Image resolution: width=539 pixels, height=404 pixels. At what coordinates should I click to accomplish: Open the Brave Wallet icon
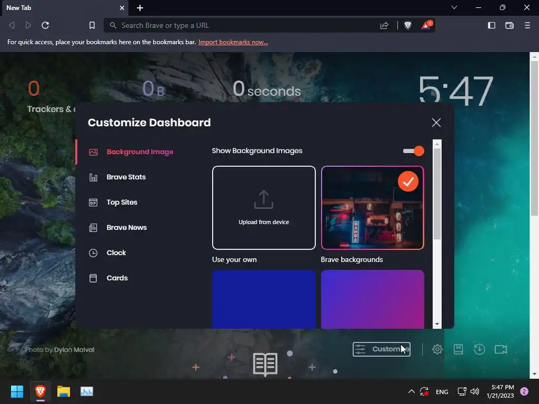click(x=510, y=25)
